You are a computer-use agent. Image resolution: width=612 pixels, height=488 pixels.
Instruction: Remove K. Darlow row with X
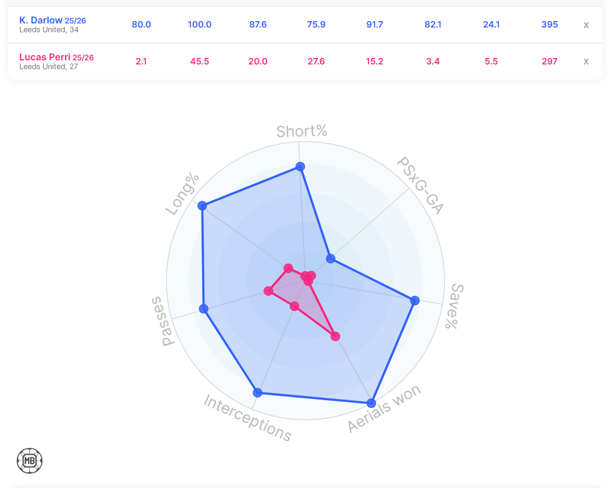586,25
